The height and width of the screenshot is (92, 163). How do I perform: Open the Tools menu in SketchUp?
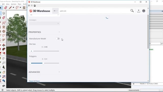point(25,4)
